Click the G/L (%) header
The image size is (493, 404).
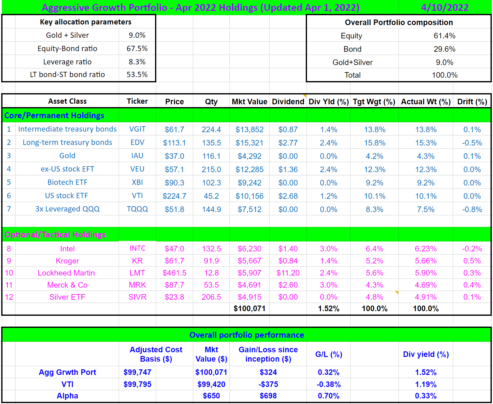(x=329, y=354)
